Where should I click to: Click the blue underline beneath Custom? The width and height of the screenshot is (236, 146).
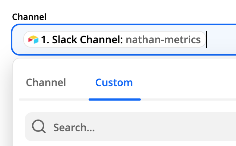tap(115, 100)
